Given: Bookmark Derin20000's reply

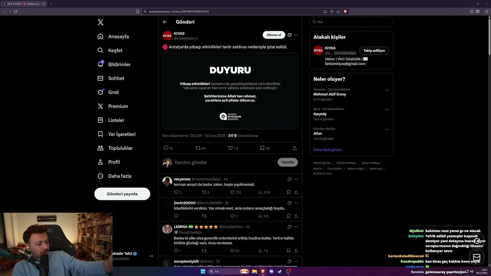Looking at the screenshot, I should 288,216.
